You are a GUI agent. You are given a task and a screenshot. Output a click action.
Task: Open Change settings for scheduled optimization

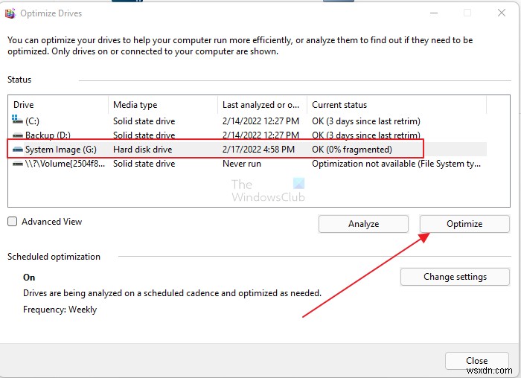(x=455, y=277)
